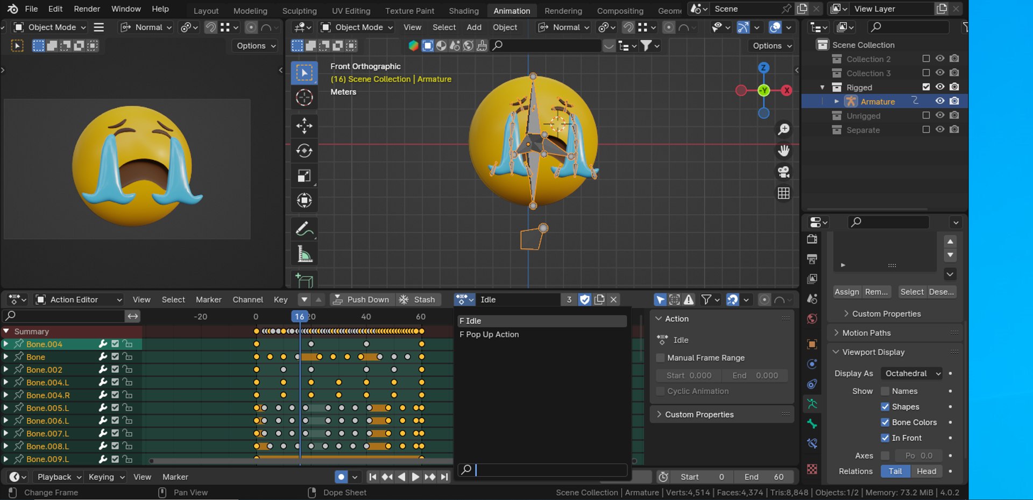Click the X axis on navigation gizmo
The height and width of the screenshot is (500, 1033).
click(787, 90)
